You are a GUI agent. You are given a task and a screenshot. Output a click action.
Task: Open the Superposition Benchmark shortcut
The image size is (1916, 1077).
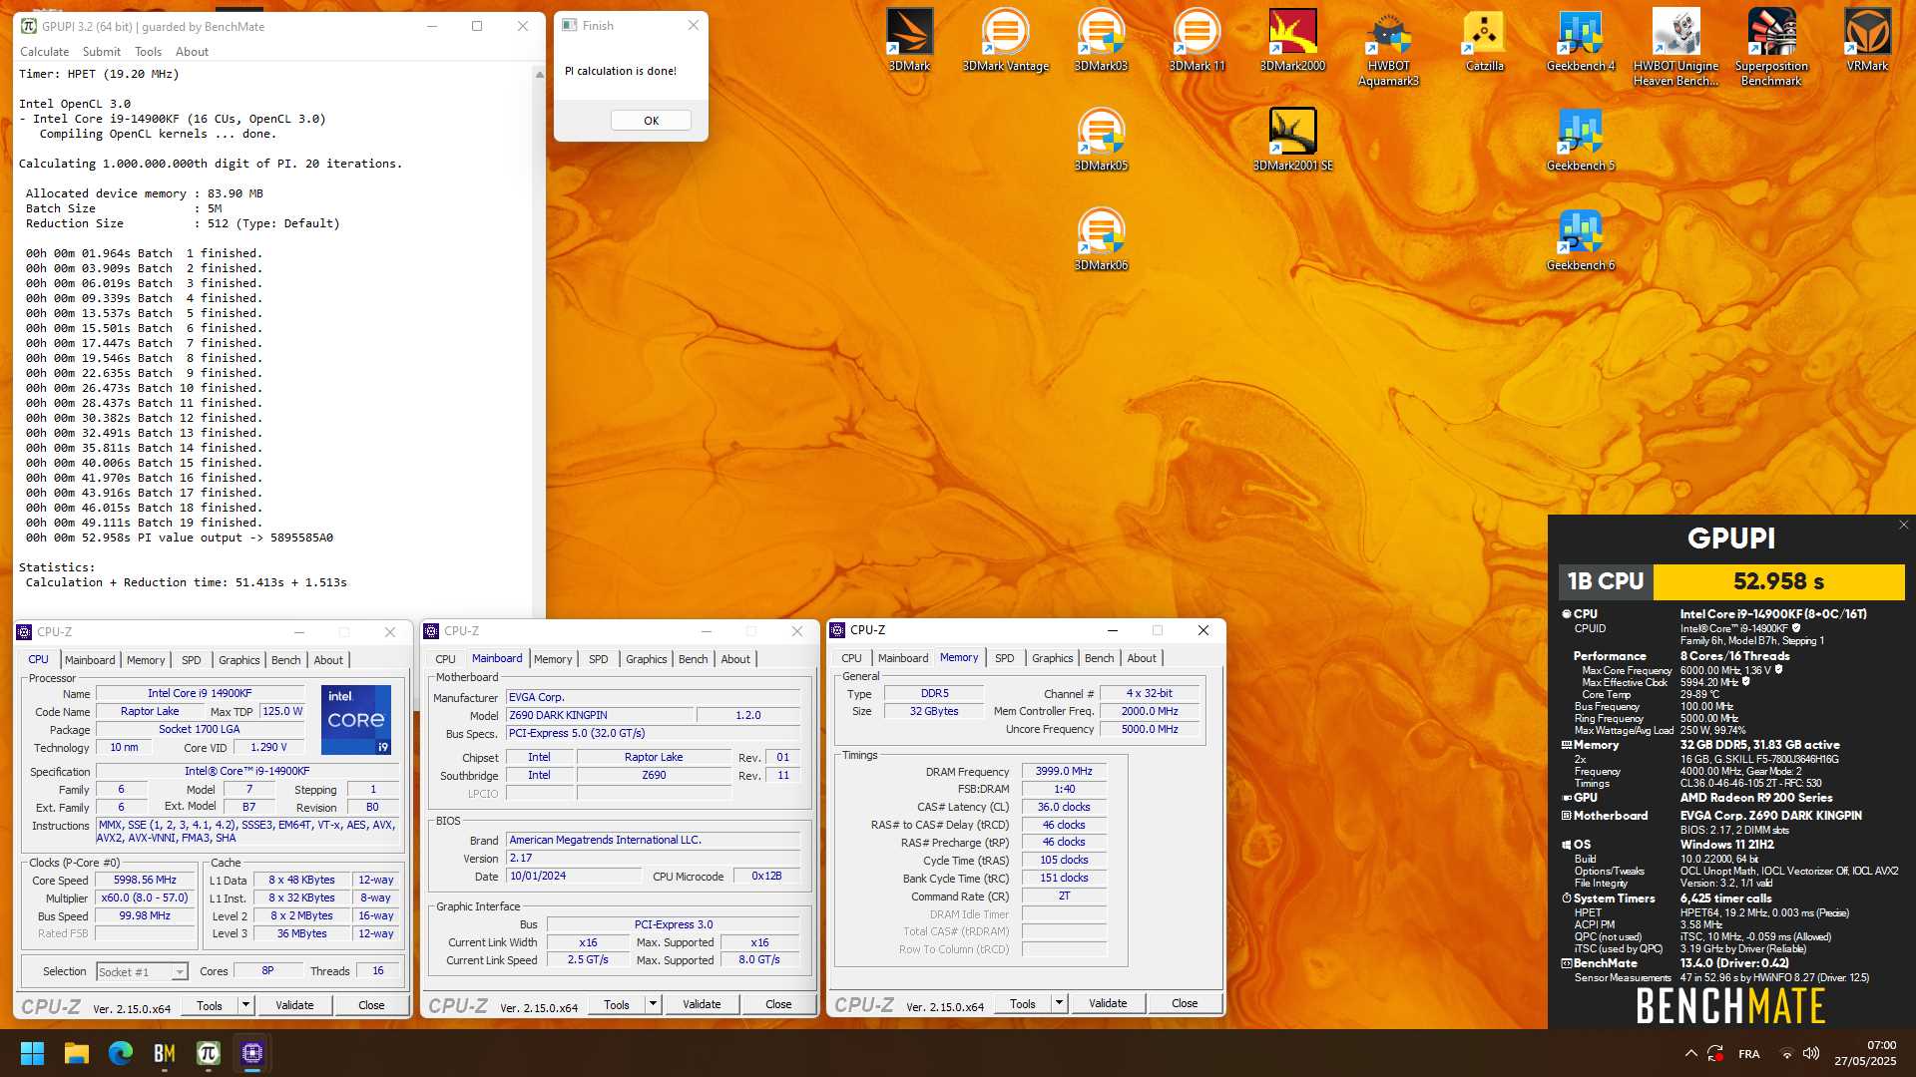[1771, 47]
